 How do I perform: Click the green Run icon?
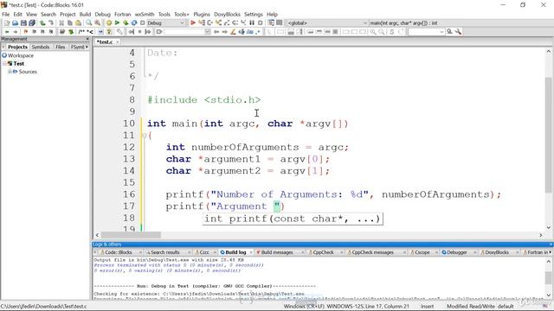click(x=118, y=23)
